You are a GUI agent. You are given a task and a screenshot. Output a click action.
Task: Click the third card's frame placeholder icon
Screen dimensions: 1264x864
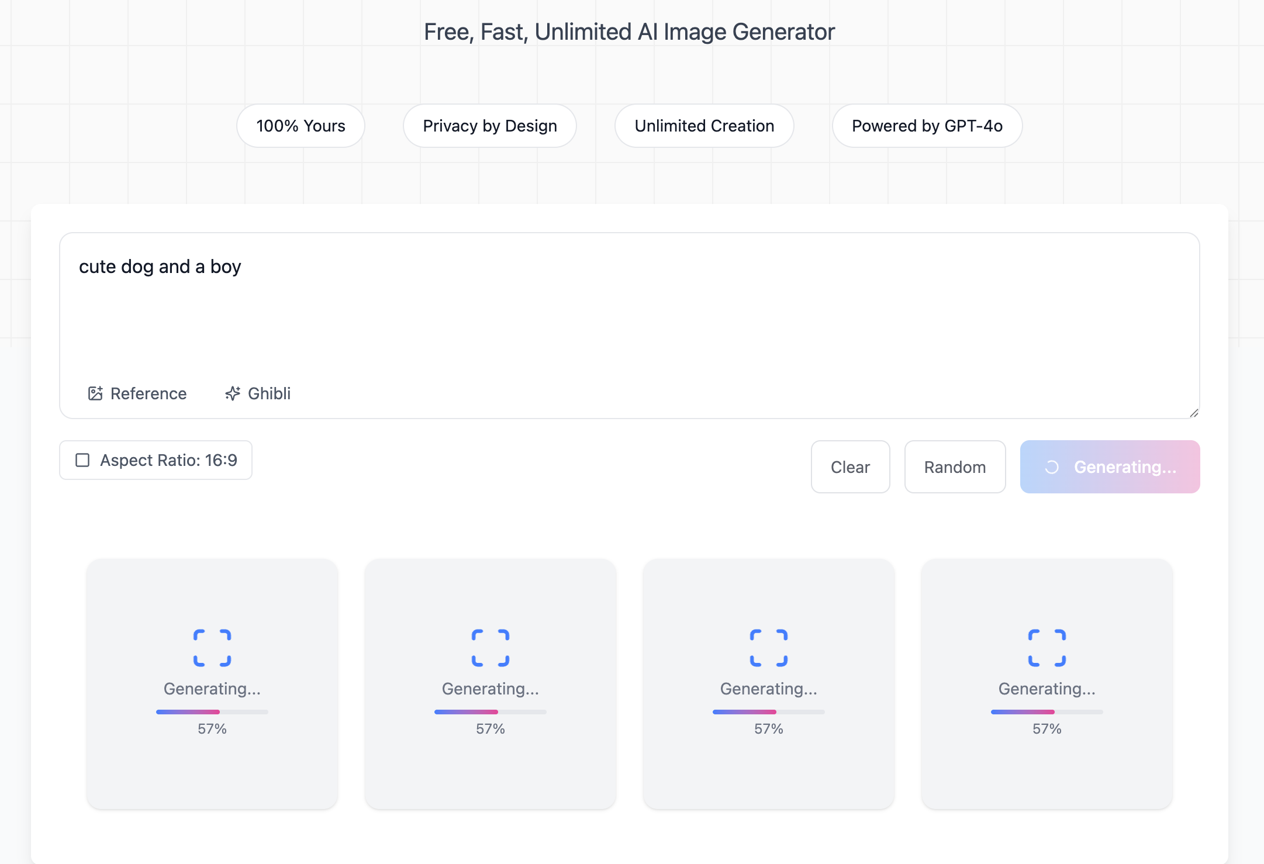pos(769,648)
